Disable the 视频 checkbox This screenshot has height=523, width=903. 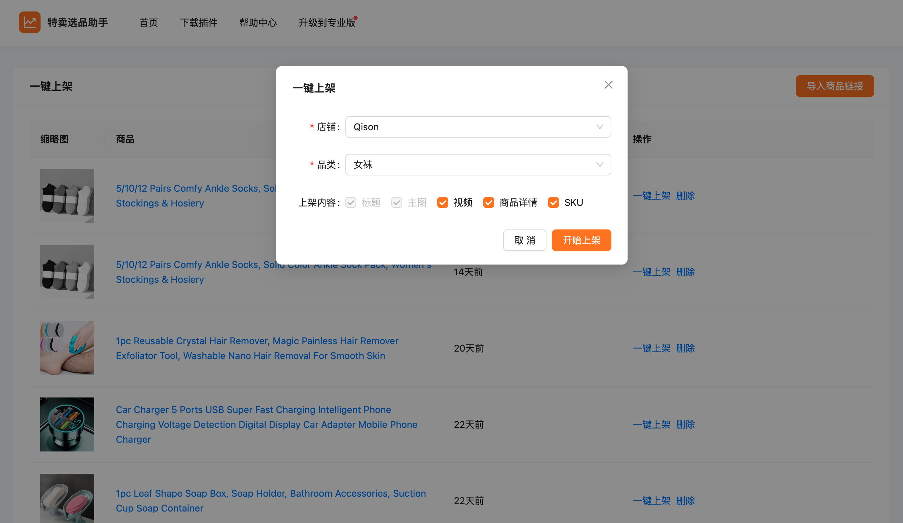point(443,202)
